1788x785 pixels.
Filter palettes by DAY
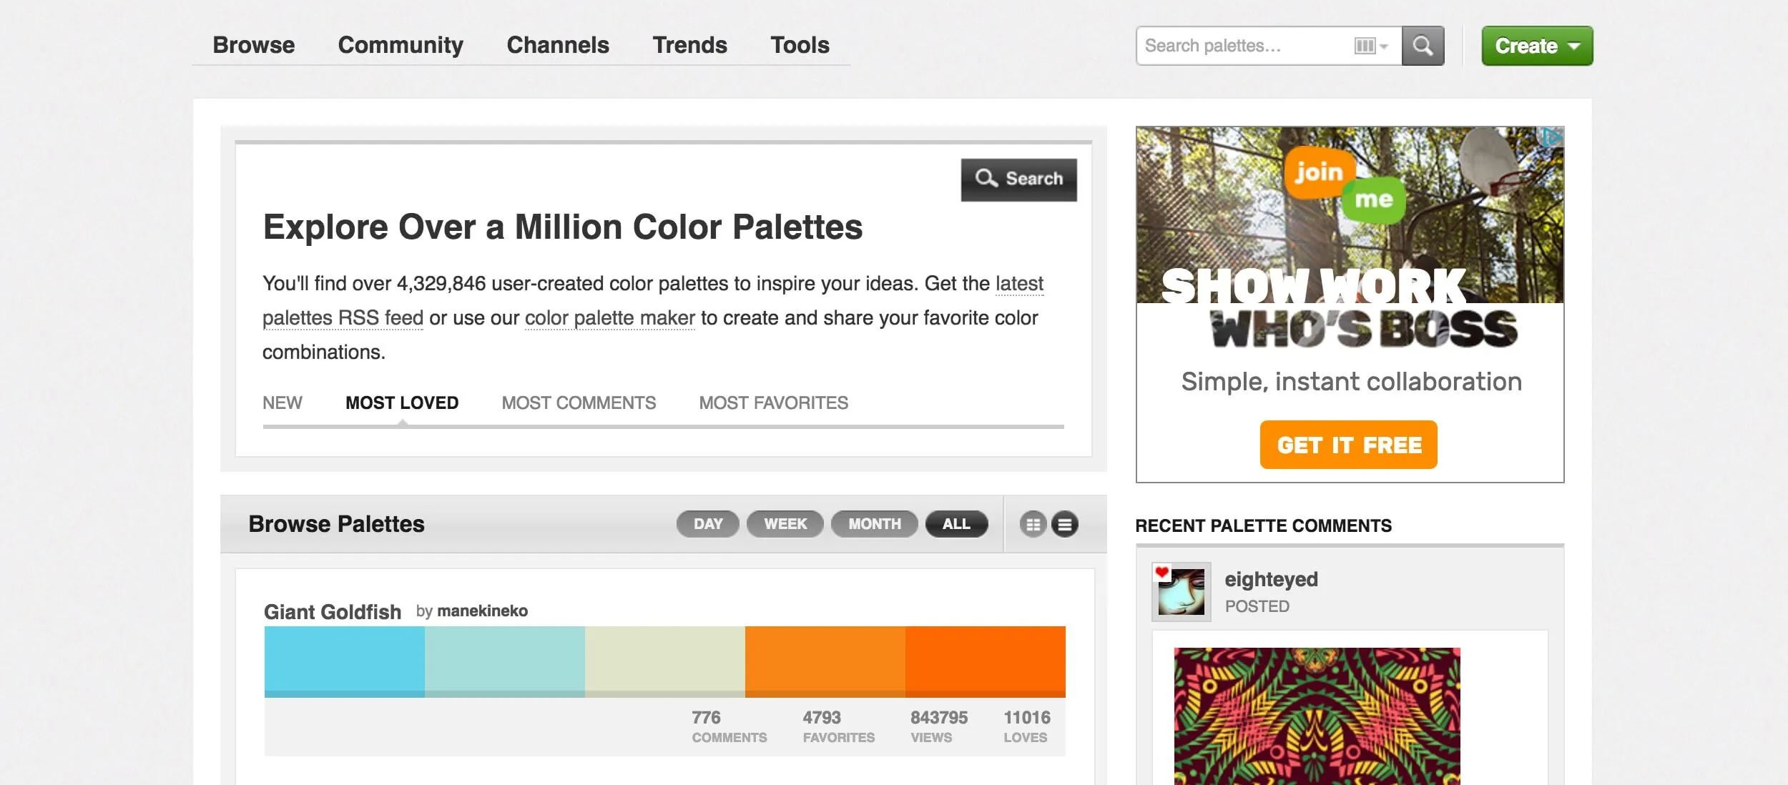click(708, 524)
